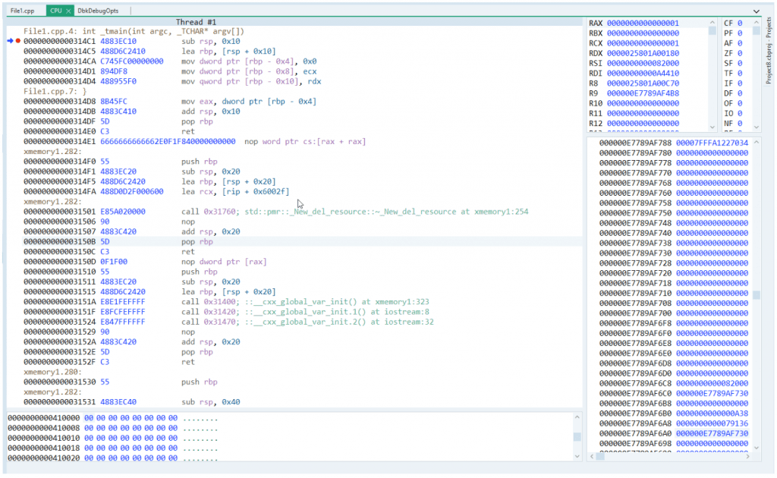The width and height of the screenshot is (777, 478).
Task: Click stack pane horizontal scroll right arrow
Action: [x=747, y=456]
